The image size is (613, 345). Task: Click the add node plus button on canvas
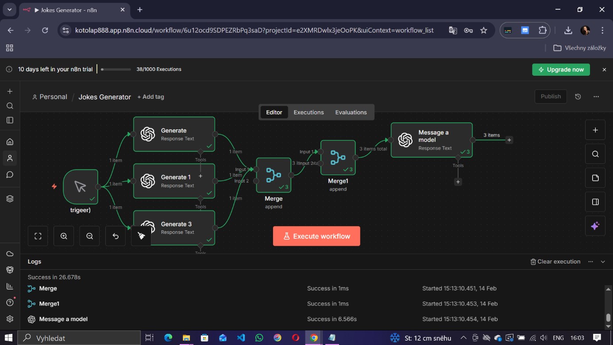(x=595, y=130)
